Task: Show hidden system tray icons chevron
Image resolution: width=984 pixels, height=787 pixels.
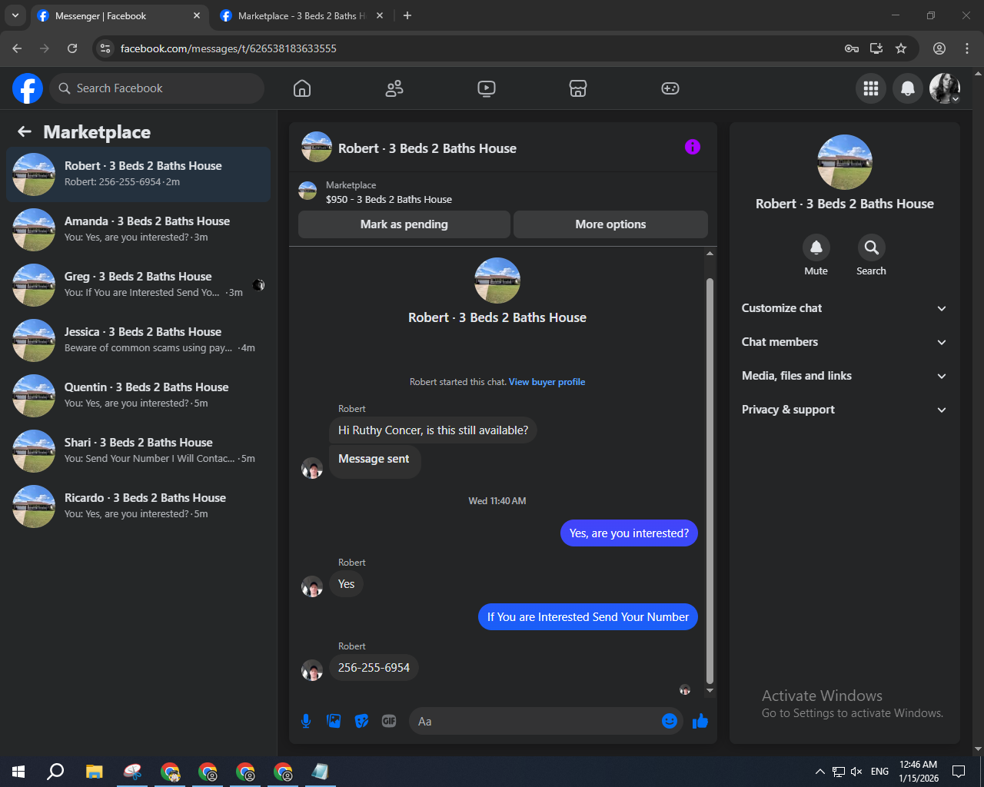Action: 819,772
